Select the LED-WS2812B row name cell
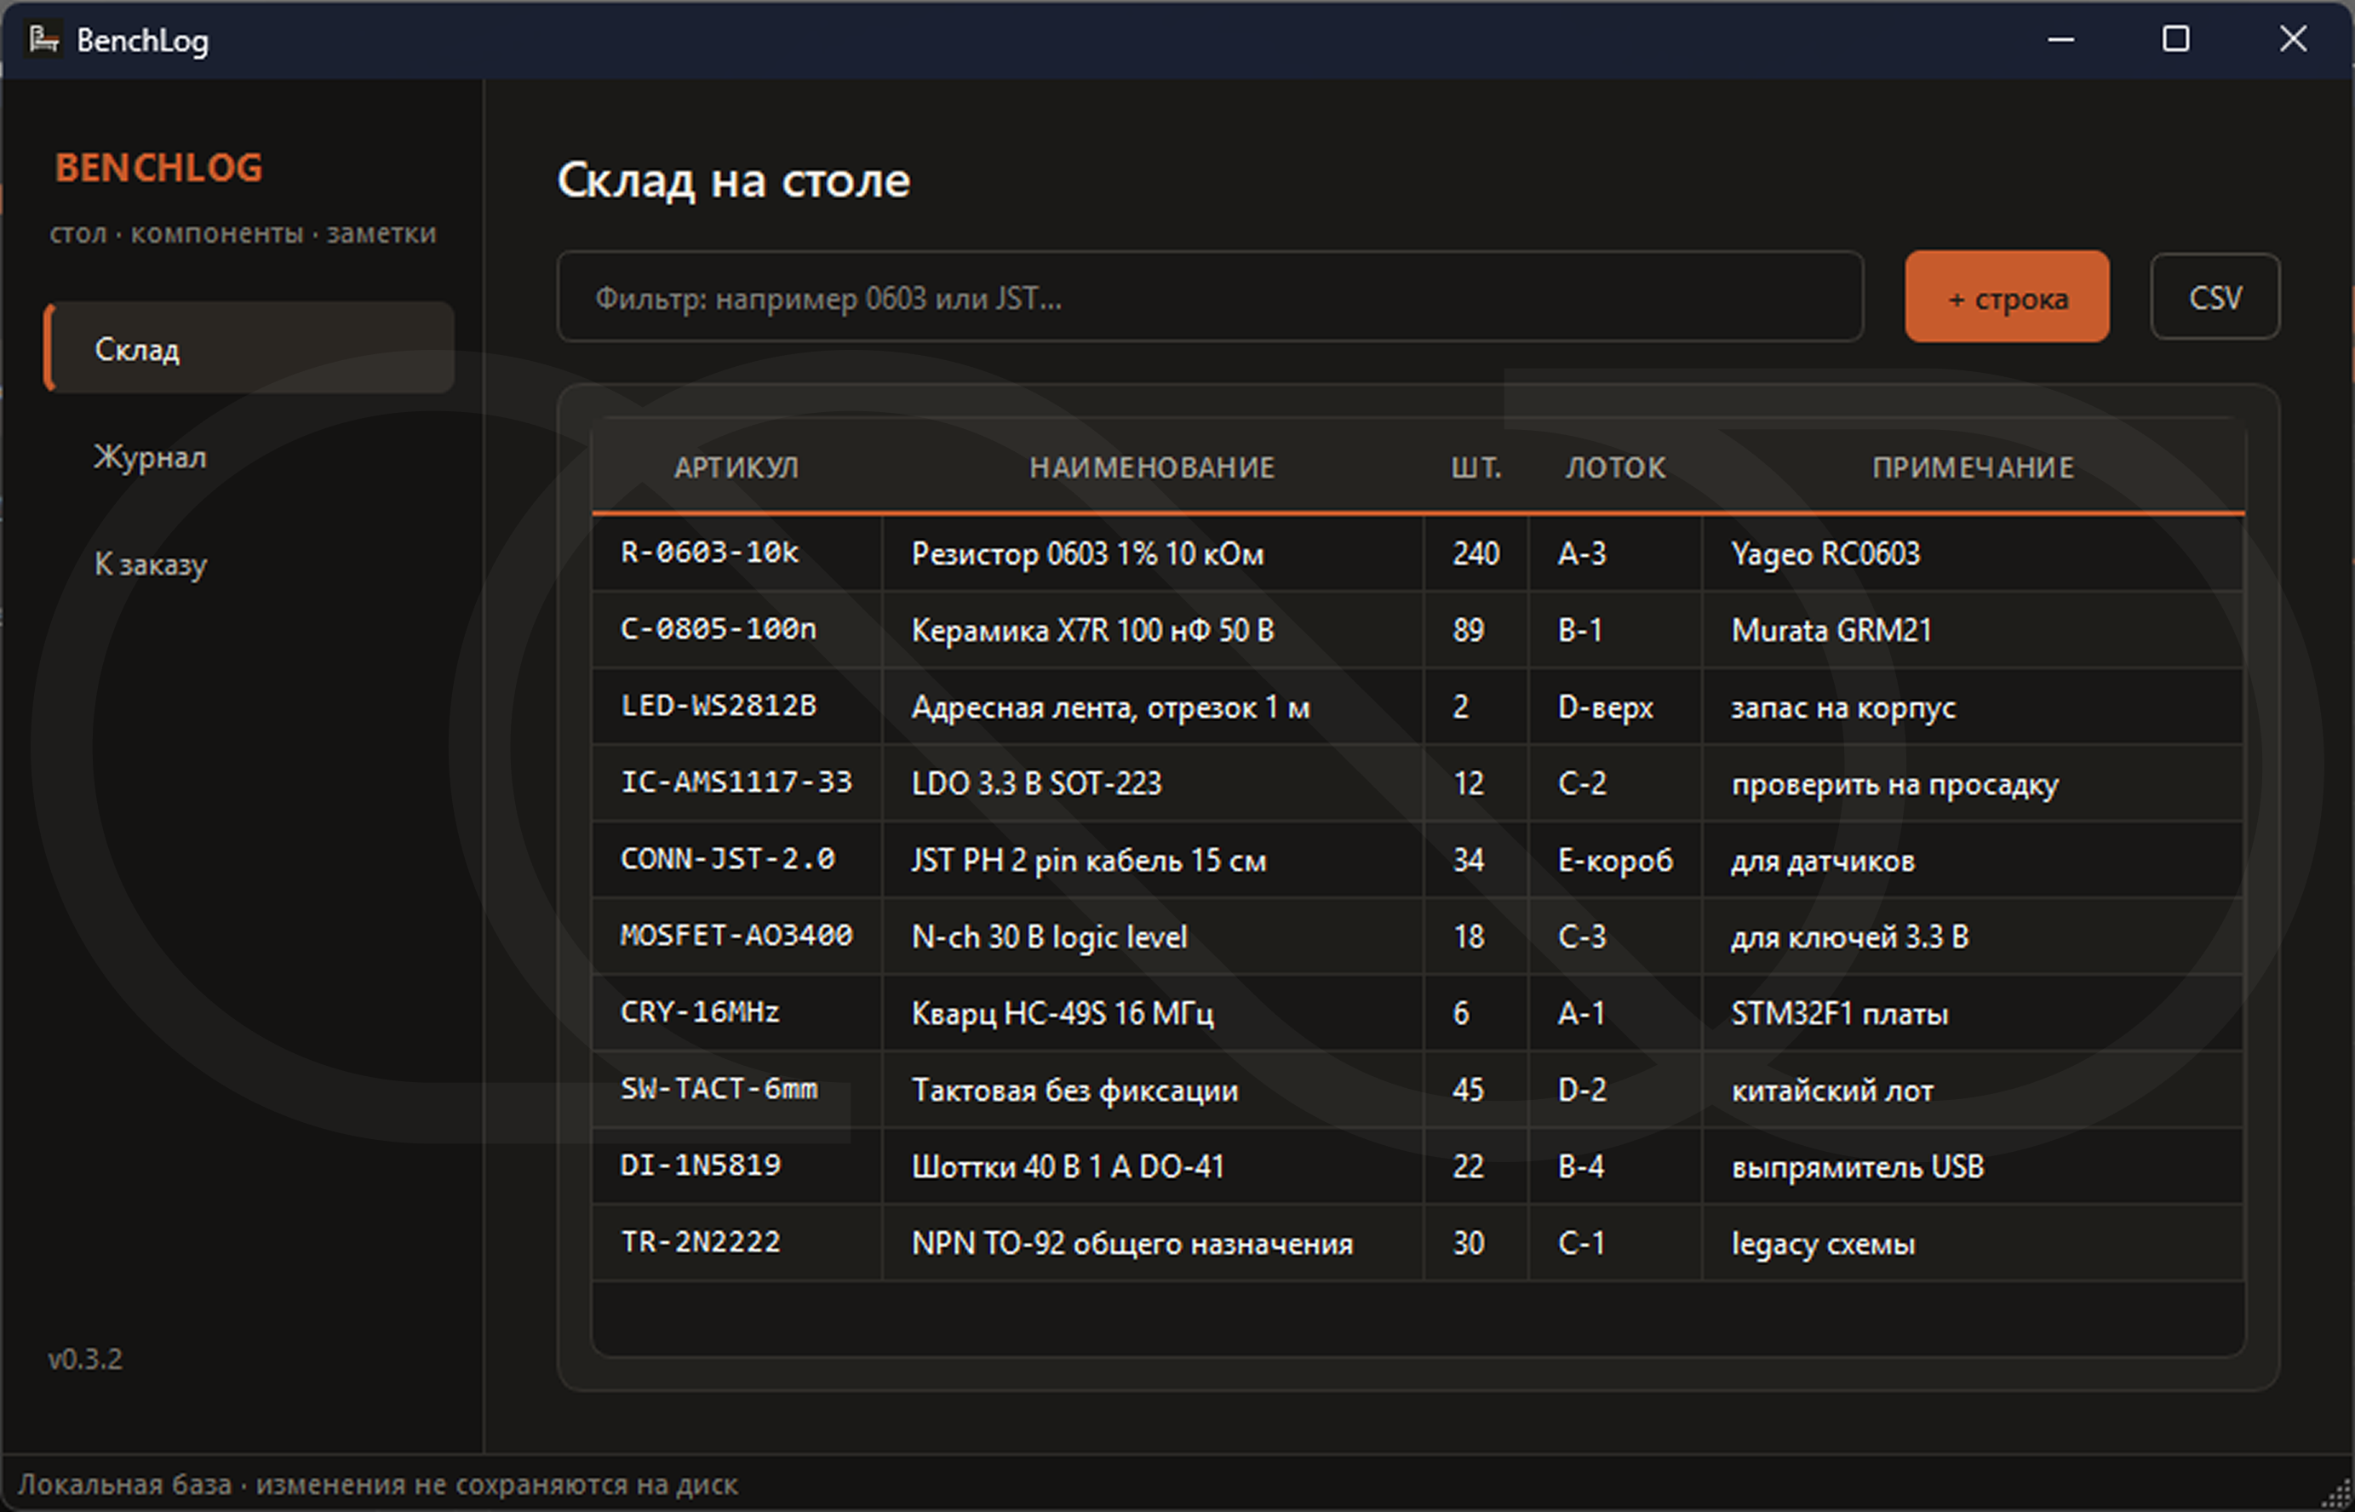 pyautogui.click(x=1110, y=707)
